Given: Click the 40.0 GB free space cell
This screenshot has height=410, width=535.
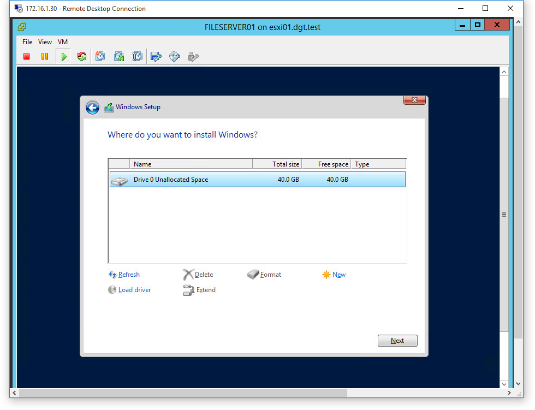Looking at the screenshot, I should point(337,180).
